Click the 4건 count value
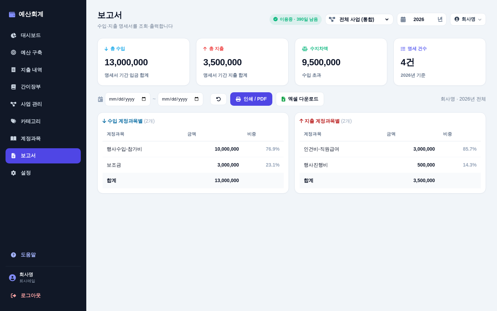 [x=408, y=63]
